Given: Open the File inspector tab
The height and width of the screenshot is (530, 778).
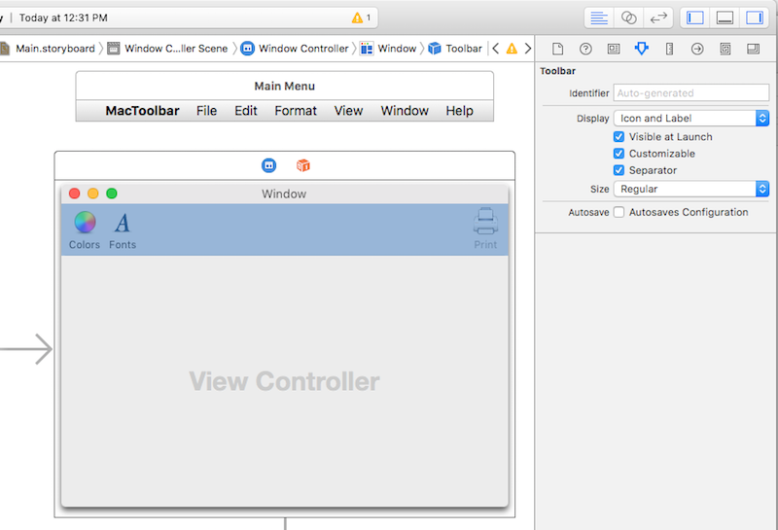Looking at the screenshot, I should [557, 49].
